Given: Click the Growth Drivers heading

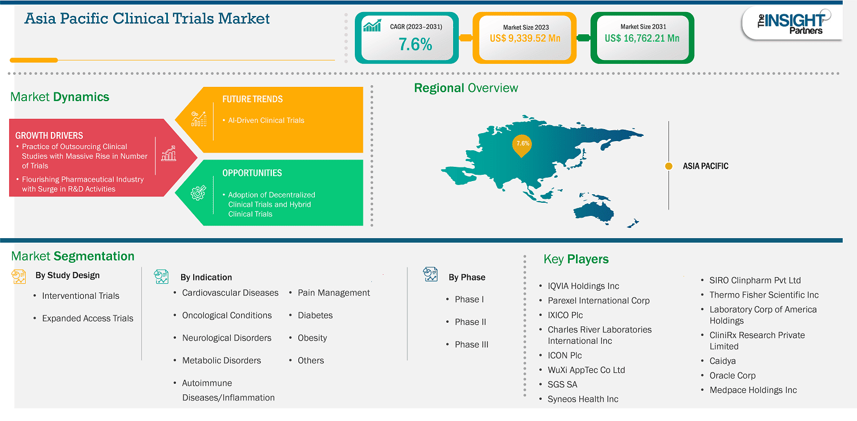Looking at the screenshot, I should tap(49, 136).
